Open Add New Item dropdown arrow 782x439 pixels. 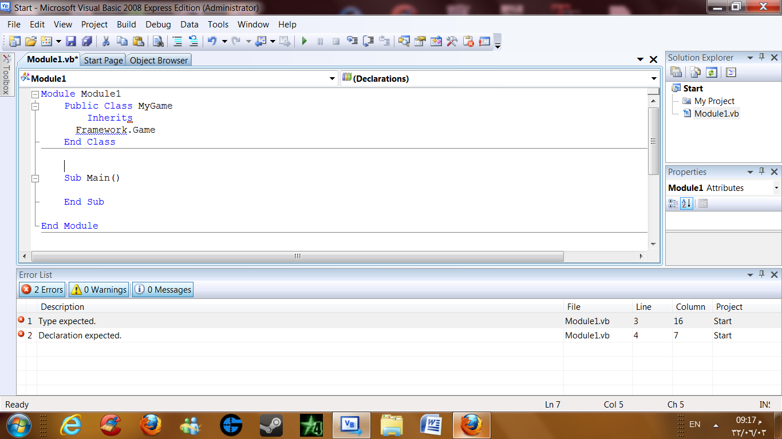[58, 41]
